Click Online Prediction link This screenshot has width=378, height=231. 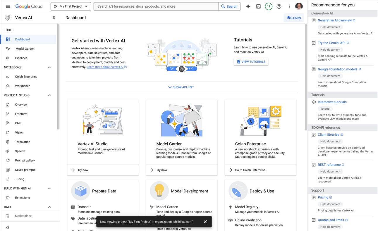(x=248, y=220)
